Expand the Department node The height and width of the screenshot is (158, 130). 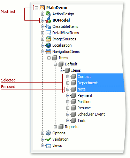(x=68, y=83)
